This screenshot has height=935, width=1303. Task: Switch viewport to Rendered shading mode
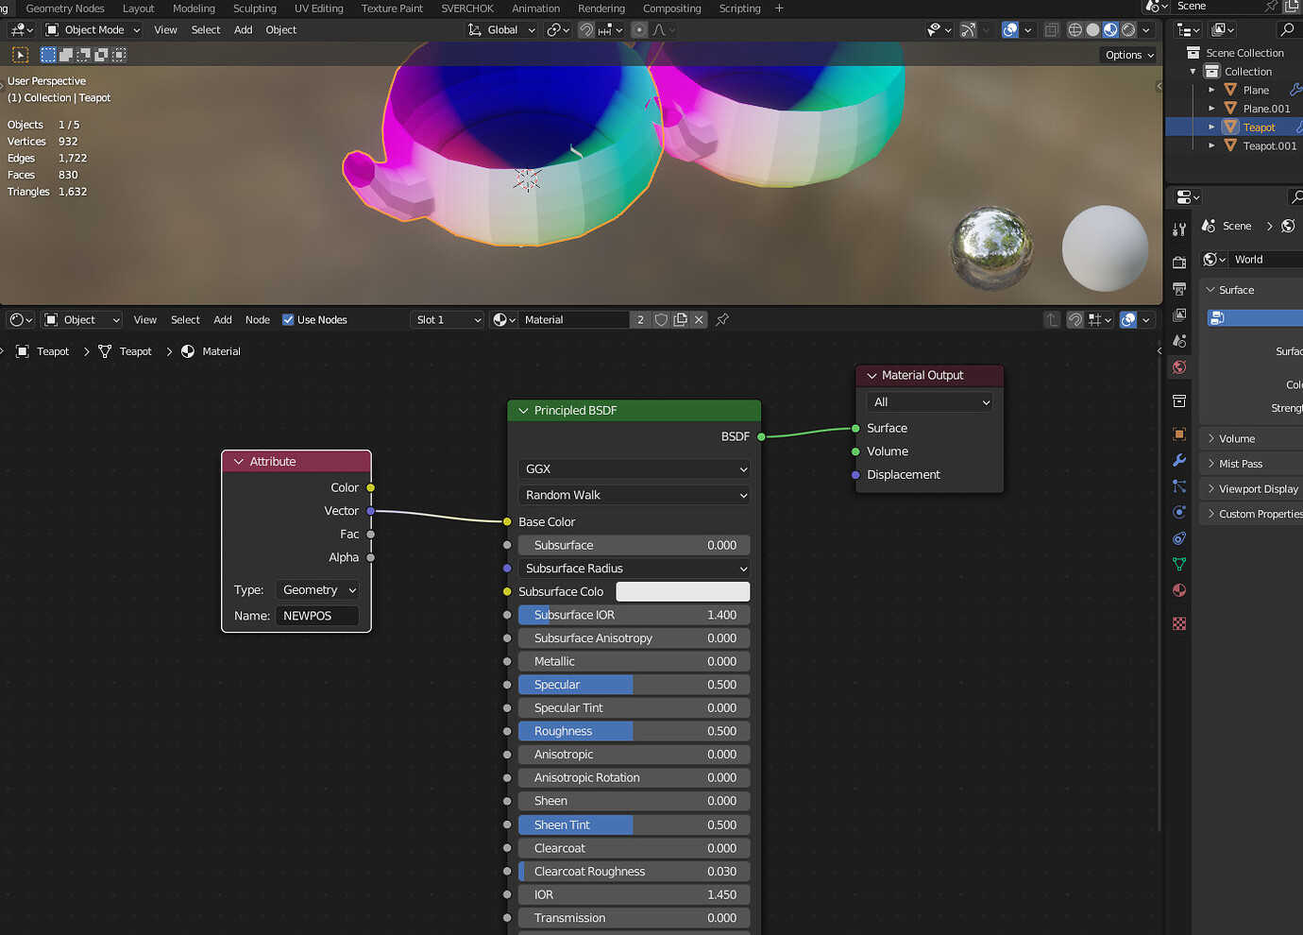[1129, 29]
